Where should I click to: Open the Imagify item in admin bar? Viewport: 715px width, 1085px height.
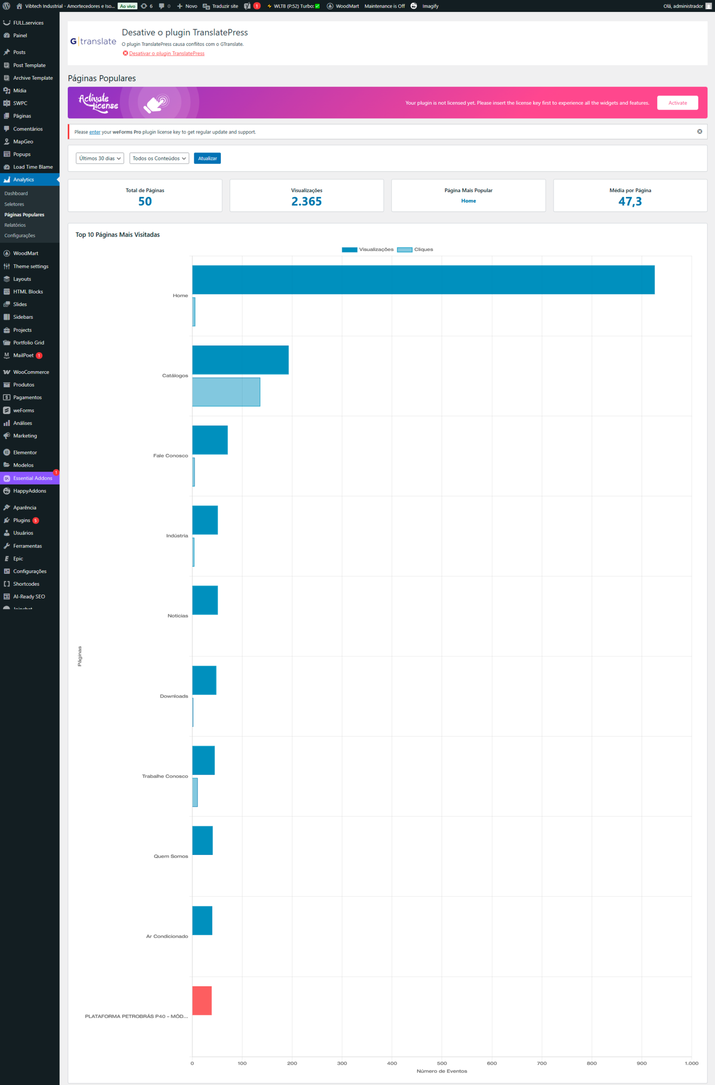pos(429,6)
